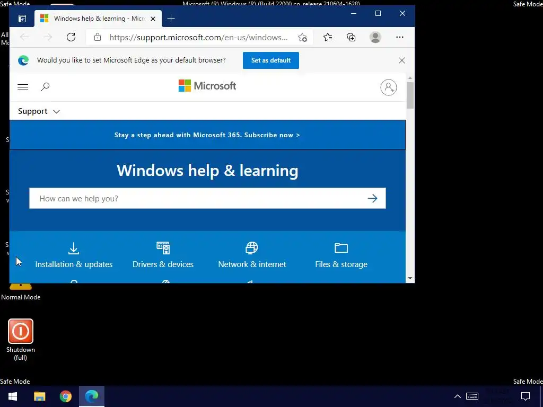The image size is (543, 407).
Task: Open Drivers & devices category
Action: tap(163, 255)
